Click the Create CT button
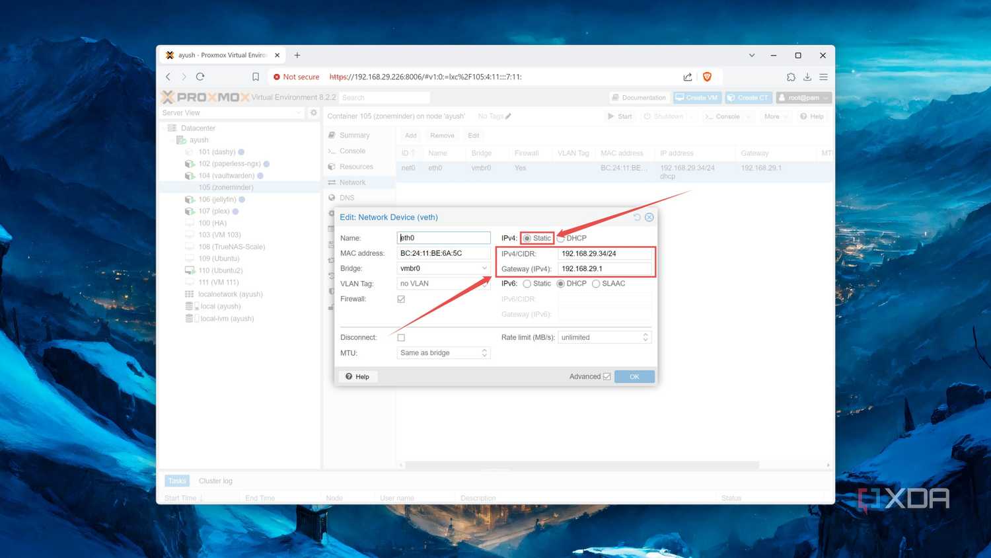Image resolution: width=991 pixels, height=558 pixels. [749, 97]
